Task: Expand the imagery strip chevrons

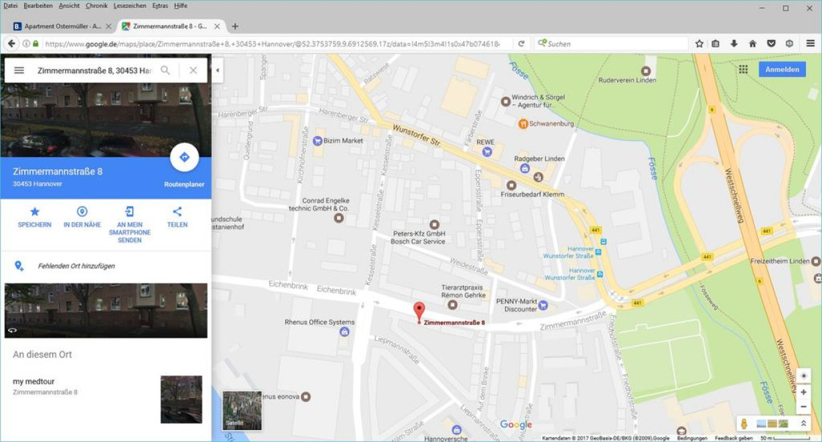Action: (803, 423)
